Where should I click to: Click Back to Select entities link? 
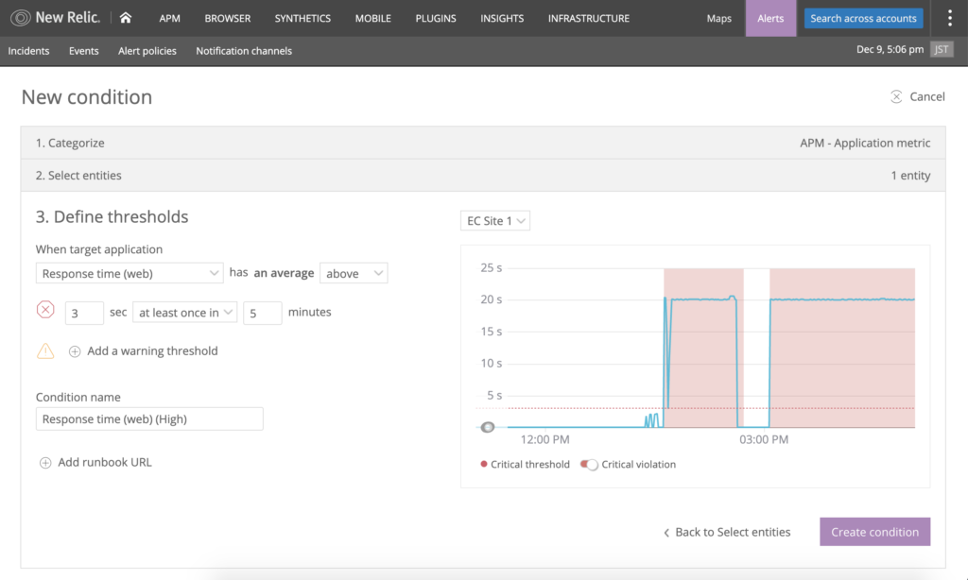coord(733,532)
